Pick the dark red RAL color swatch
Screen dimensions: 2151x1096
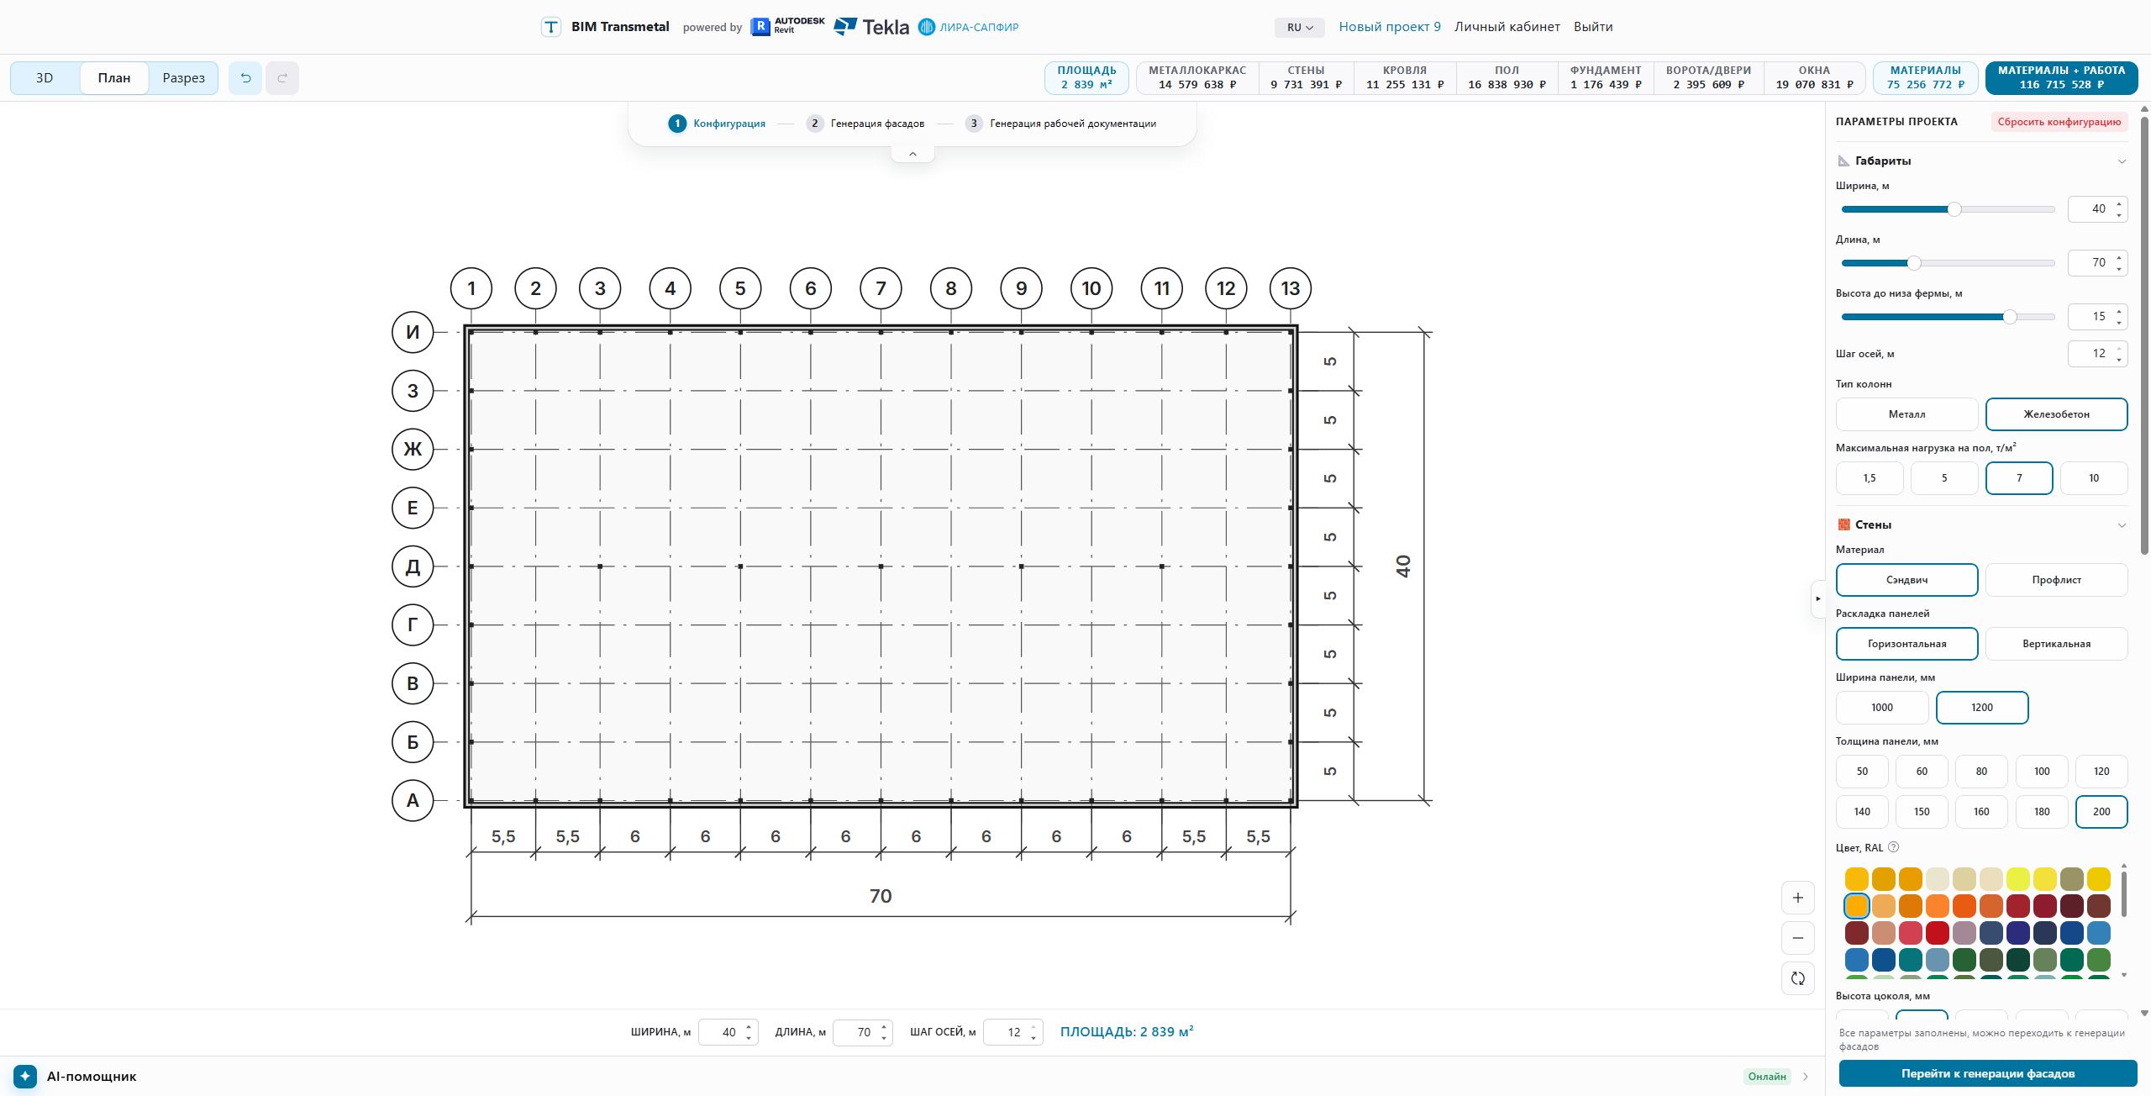[x=2071, y=906]
